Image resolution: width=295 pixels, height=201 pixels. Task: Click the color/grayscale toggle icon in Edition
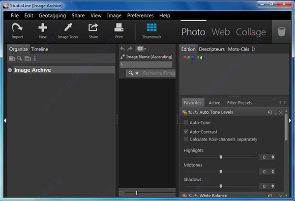tap(200, 58)
